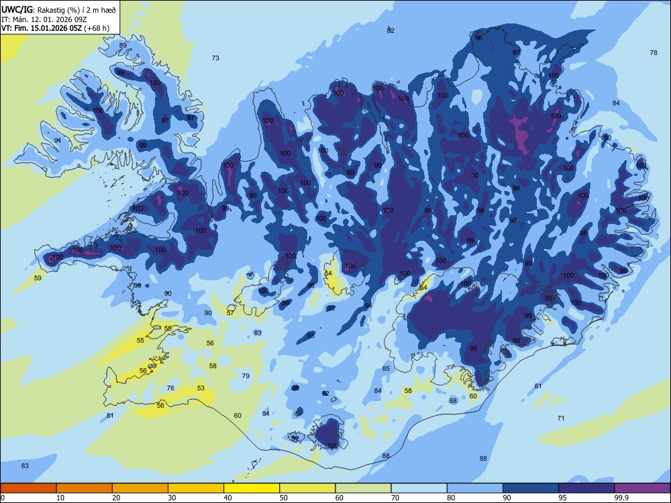
Task: Click the dark navy 95–99.9 legend swatch
Action: [x=586, y=488]
